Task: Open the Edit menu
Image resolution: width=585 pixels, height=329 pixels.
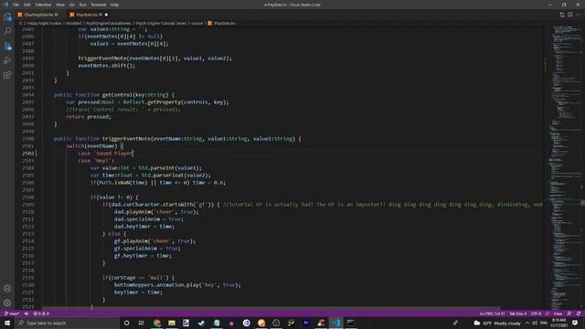Action: pos(27,5)
